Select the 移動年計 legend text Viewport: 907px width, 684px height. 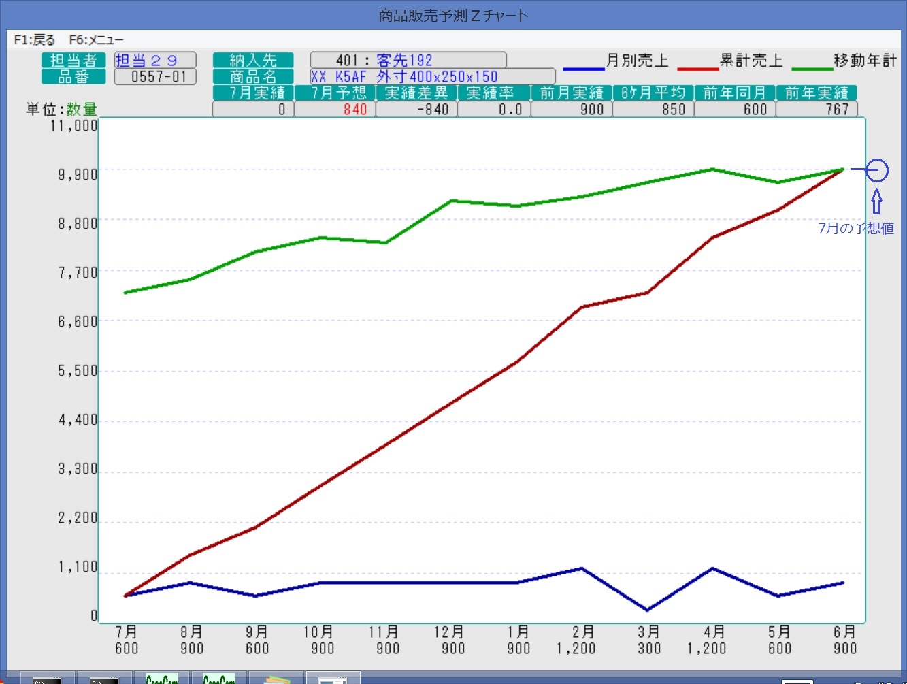[865, 61]
